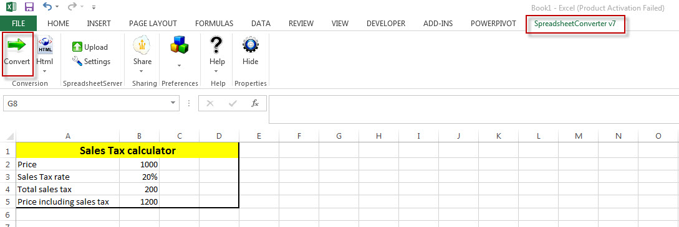Screen dimensions: 679x227
Task: Click the Hide properties gear icon
Action: 250,45
